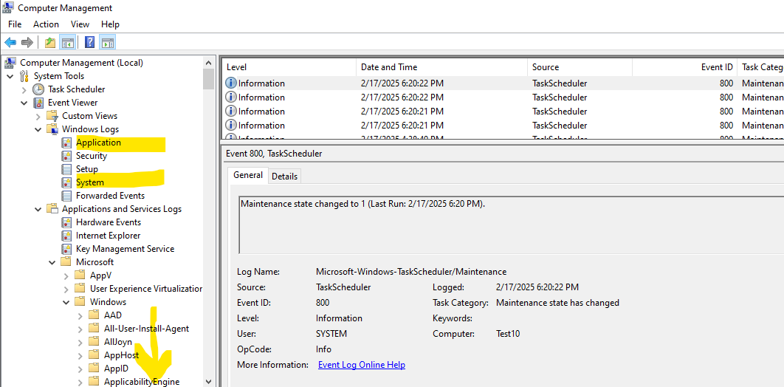Screen dimensions: 784x387
Task: Click the Computer Management window title icon
Action: (9, 7)
